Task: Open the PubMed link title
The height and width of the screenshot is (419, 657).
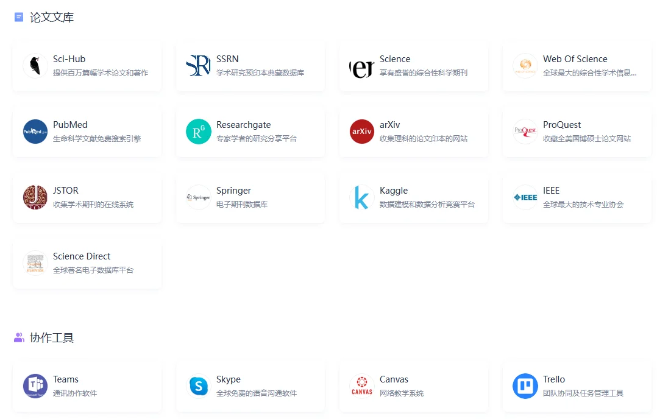Action: point(71,125)
